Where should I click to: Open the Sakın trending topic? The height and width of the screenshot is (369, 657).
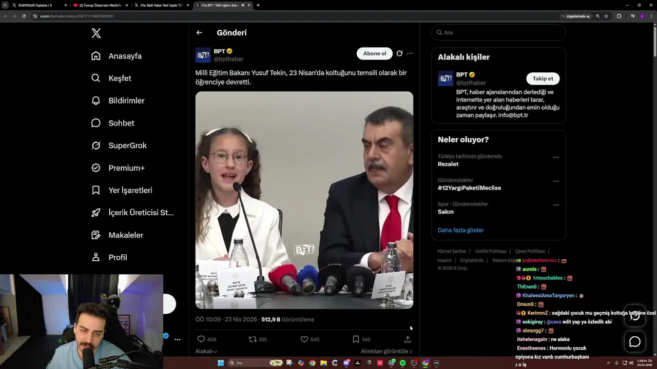tap(446, 212)
